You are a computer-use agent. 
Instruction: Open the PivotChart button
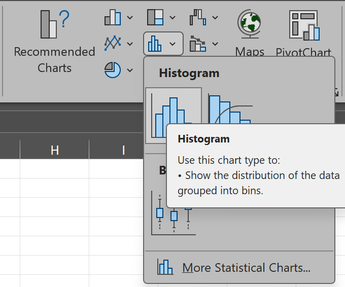click(x=303, y=33)
